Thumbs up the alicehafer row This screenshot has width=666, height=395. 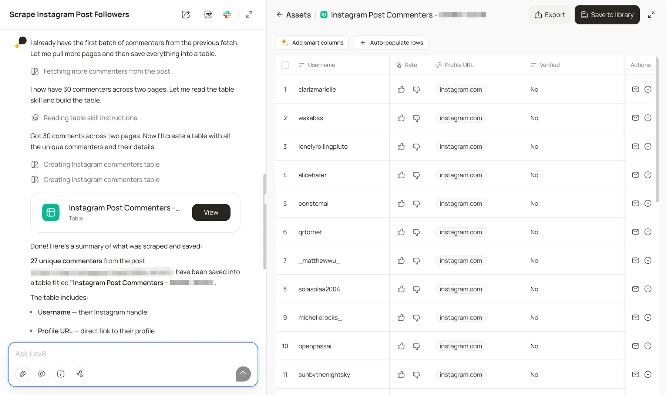pyautogui.click(x=401, y=175)
